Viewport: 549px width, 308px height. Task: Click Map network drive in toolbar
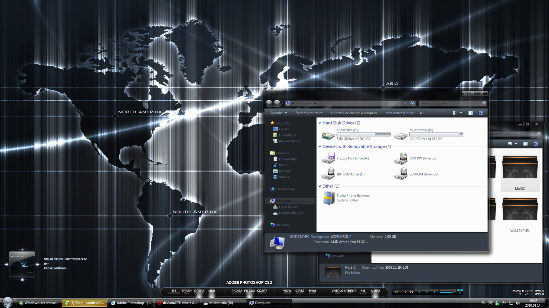tap(399, 113)
